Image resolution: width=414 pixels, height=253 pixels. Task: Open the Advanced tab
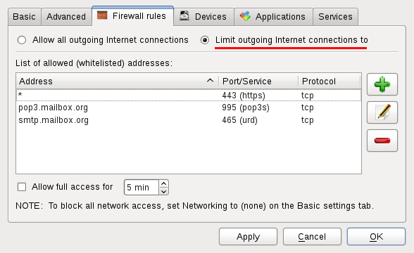click(x=66, y=17)
